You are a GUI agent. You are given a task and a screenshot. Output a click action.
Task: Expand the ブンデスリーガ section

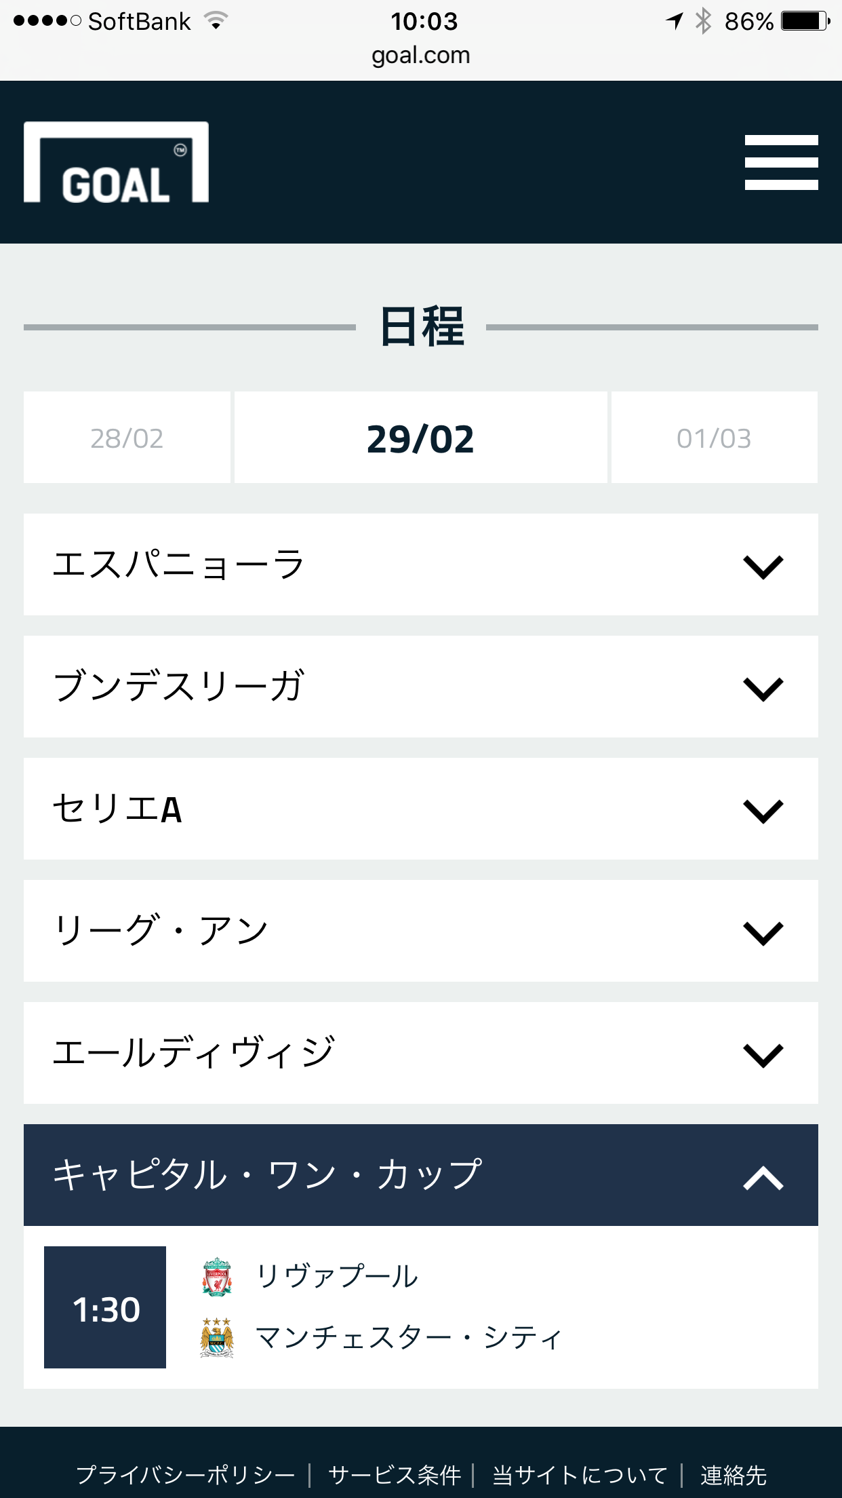tap(420, 687)
